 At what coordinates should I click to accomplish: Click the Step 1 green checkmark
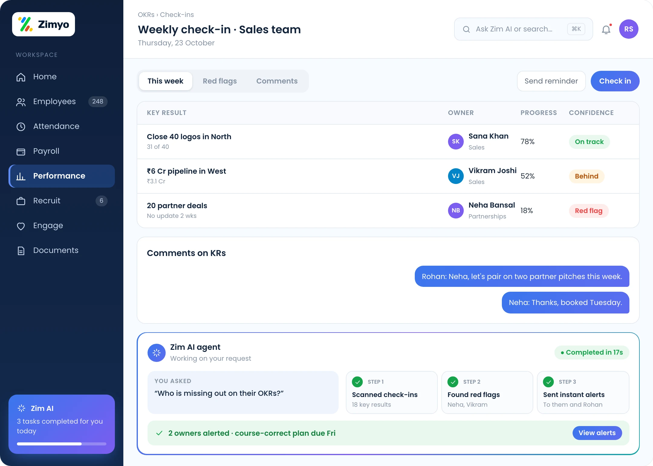357,382
